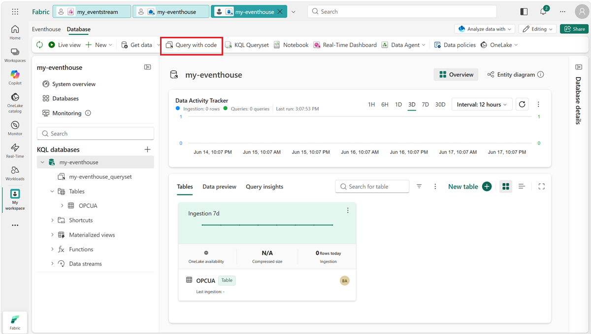Open KQL Queryset
Screen dimensions: 591x334
coord(247,45)
